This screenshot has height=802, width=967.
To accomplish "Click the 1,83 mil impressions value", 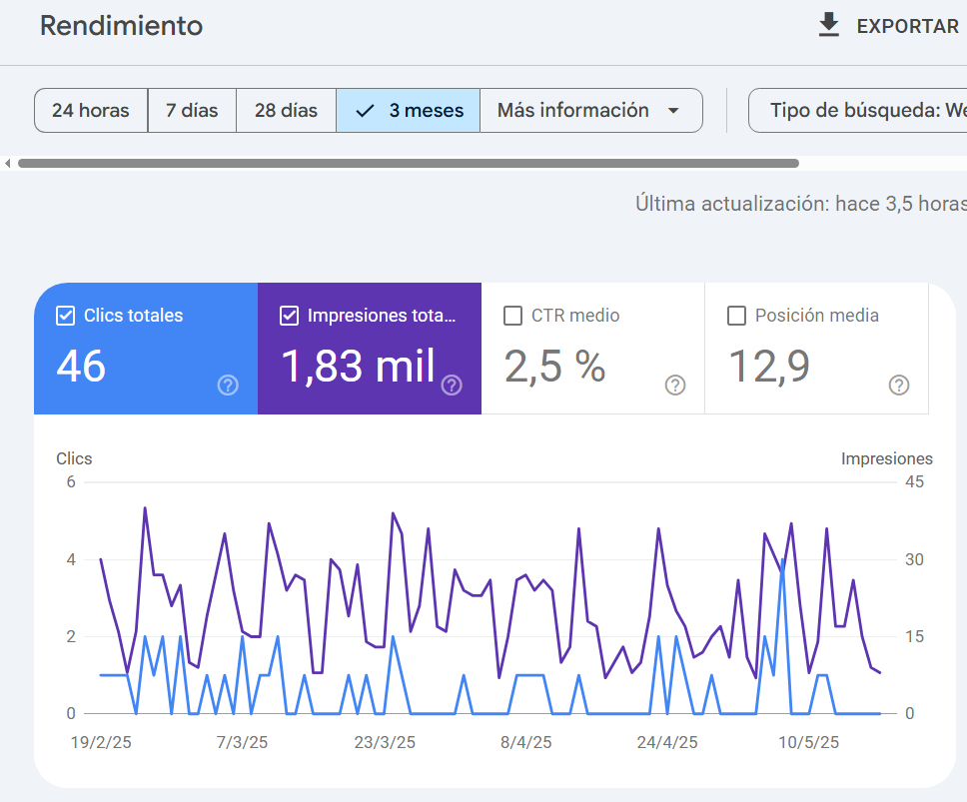I will pos(359,367).
